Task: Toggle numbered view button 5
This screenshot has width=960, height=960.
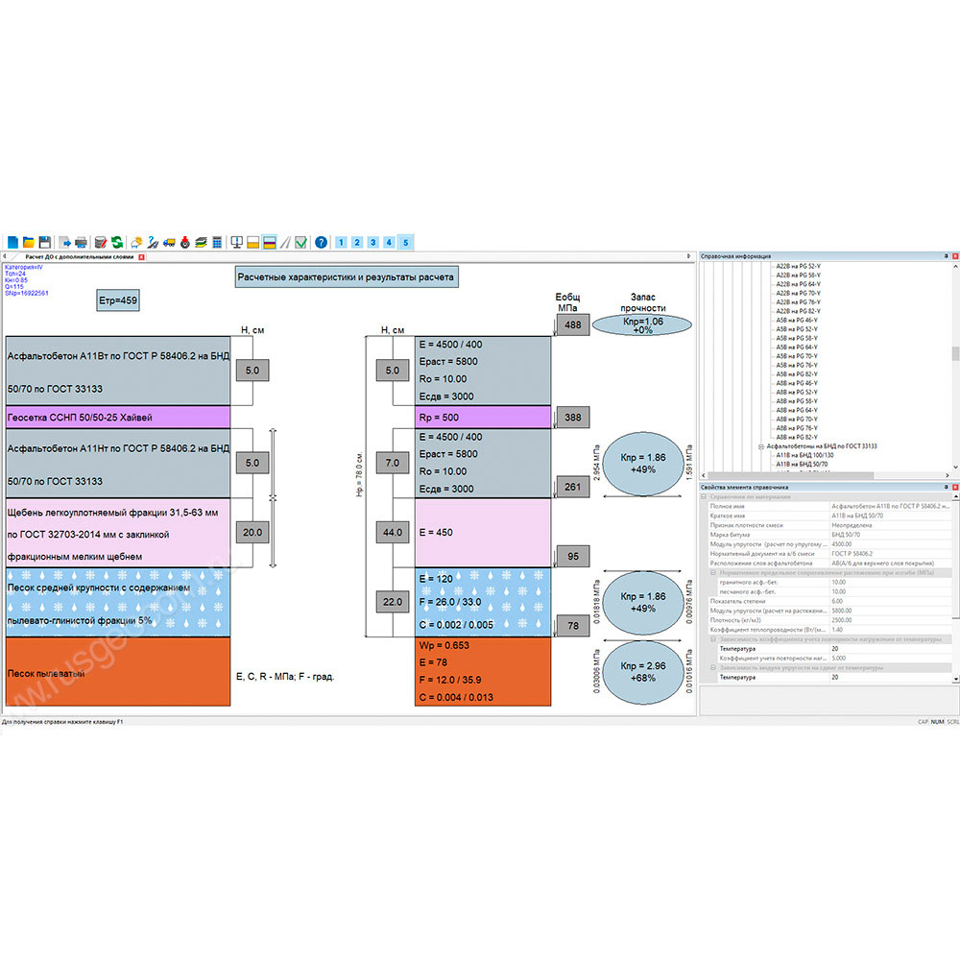Action: 405,242
